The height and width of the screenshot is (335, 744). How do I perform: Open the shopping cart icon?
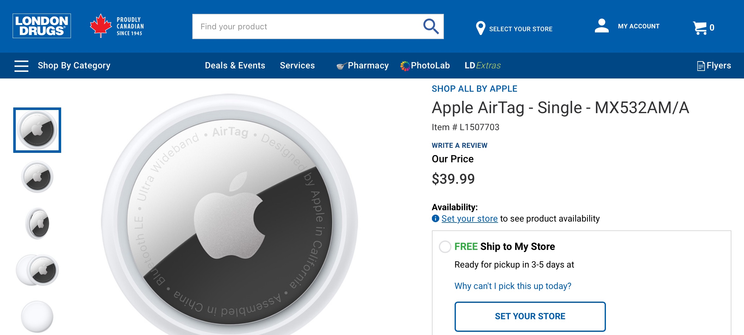pos(700,28)
